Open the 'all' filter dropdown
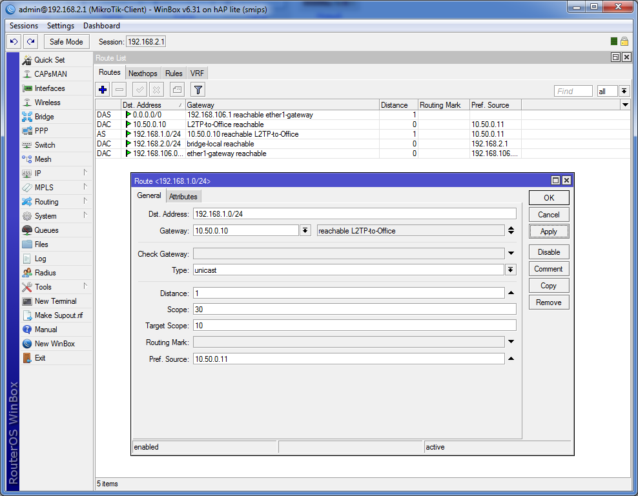 point(624,92)
